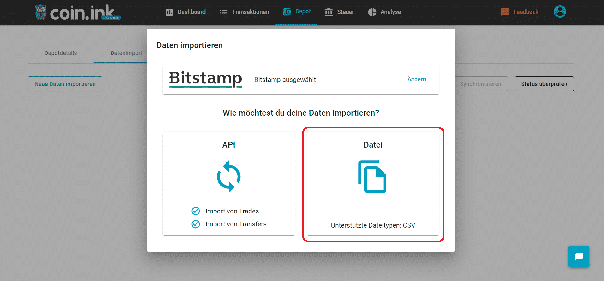The width and height of the screenshot is (604, 281).
Task: Click 'Unterstützte Dateitypen: CSV' text
Action: (373, 225)
